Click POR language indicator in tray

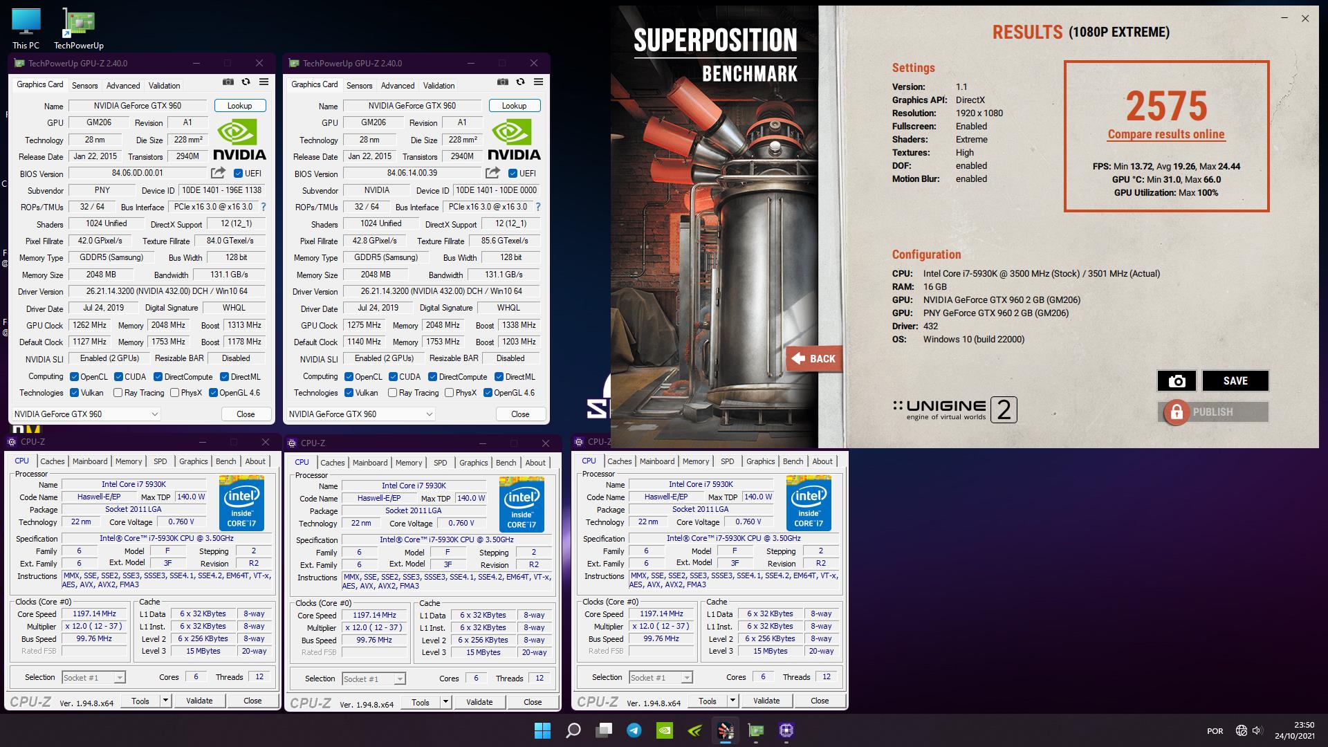point(1215,730)
